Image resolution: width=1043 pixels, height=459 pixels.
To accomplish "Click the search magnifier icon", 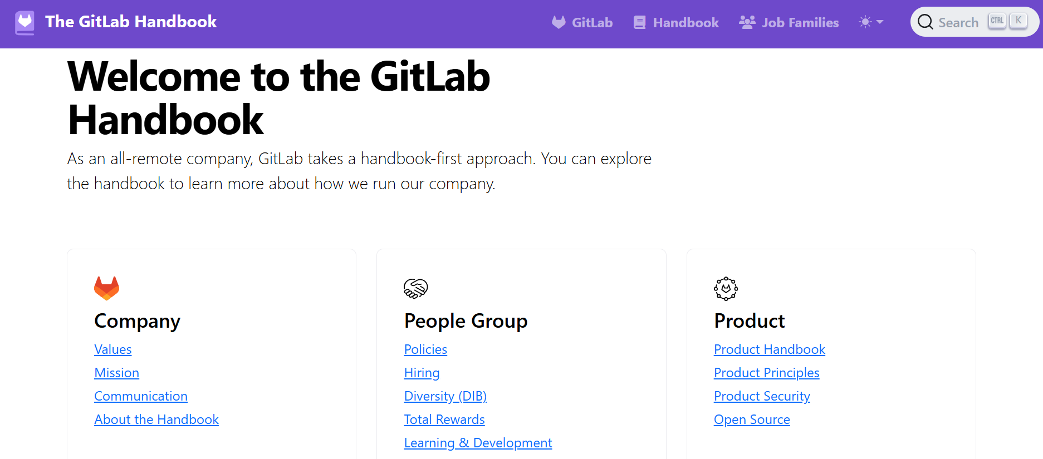I will pos(925,22).
